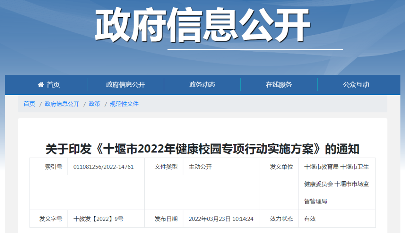This screenshot has height=233, width=405.
Task: Select the 索引号 label cell
Action: point(54,167)
